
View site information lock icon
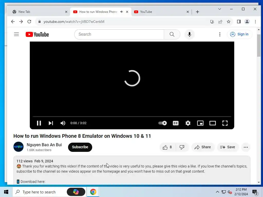click(40, 22)
